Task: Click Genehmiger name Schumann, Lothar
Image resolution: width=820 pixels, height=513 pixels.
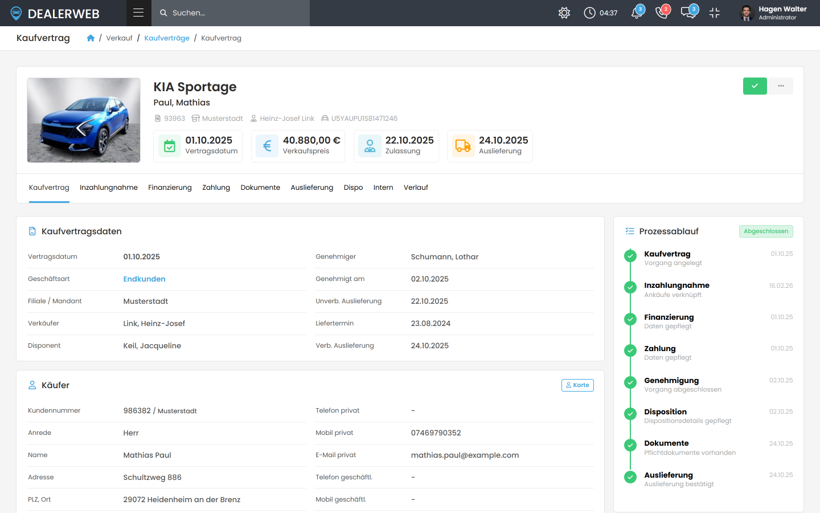Action: coord(445,256)
